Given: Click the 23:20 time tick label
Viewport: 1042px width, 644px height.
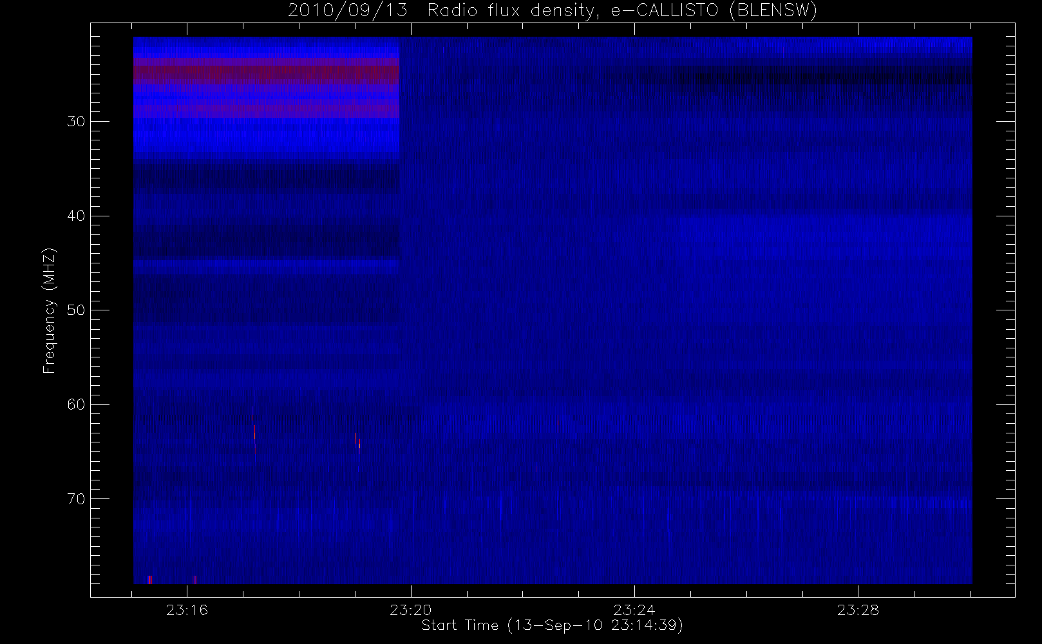Looking at the screenshot, I should (410, 610).
